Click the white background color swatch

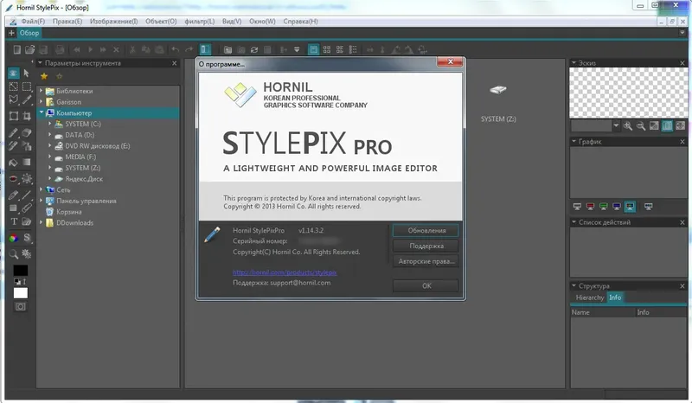click(20, 293)
